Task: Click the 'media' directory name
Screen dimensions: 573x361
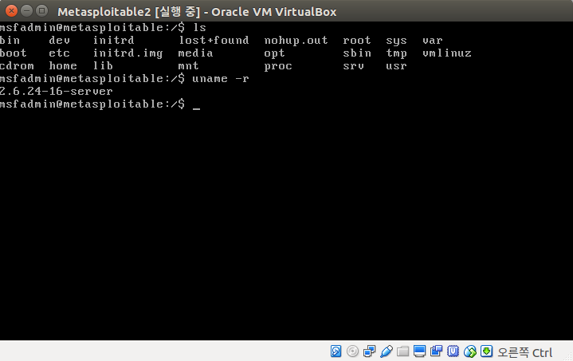Action: 195,53
